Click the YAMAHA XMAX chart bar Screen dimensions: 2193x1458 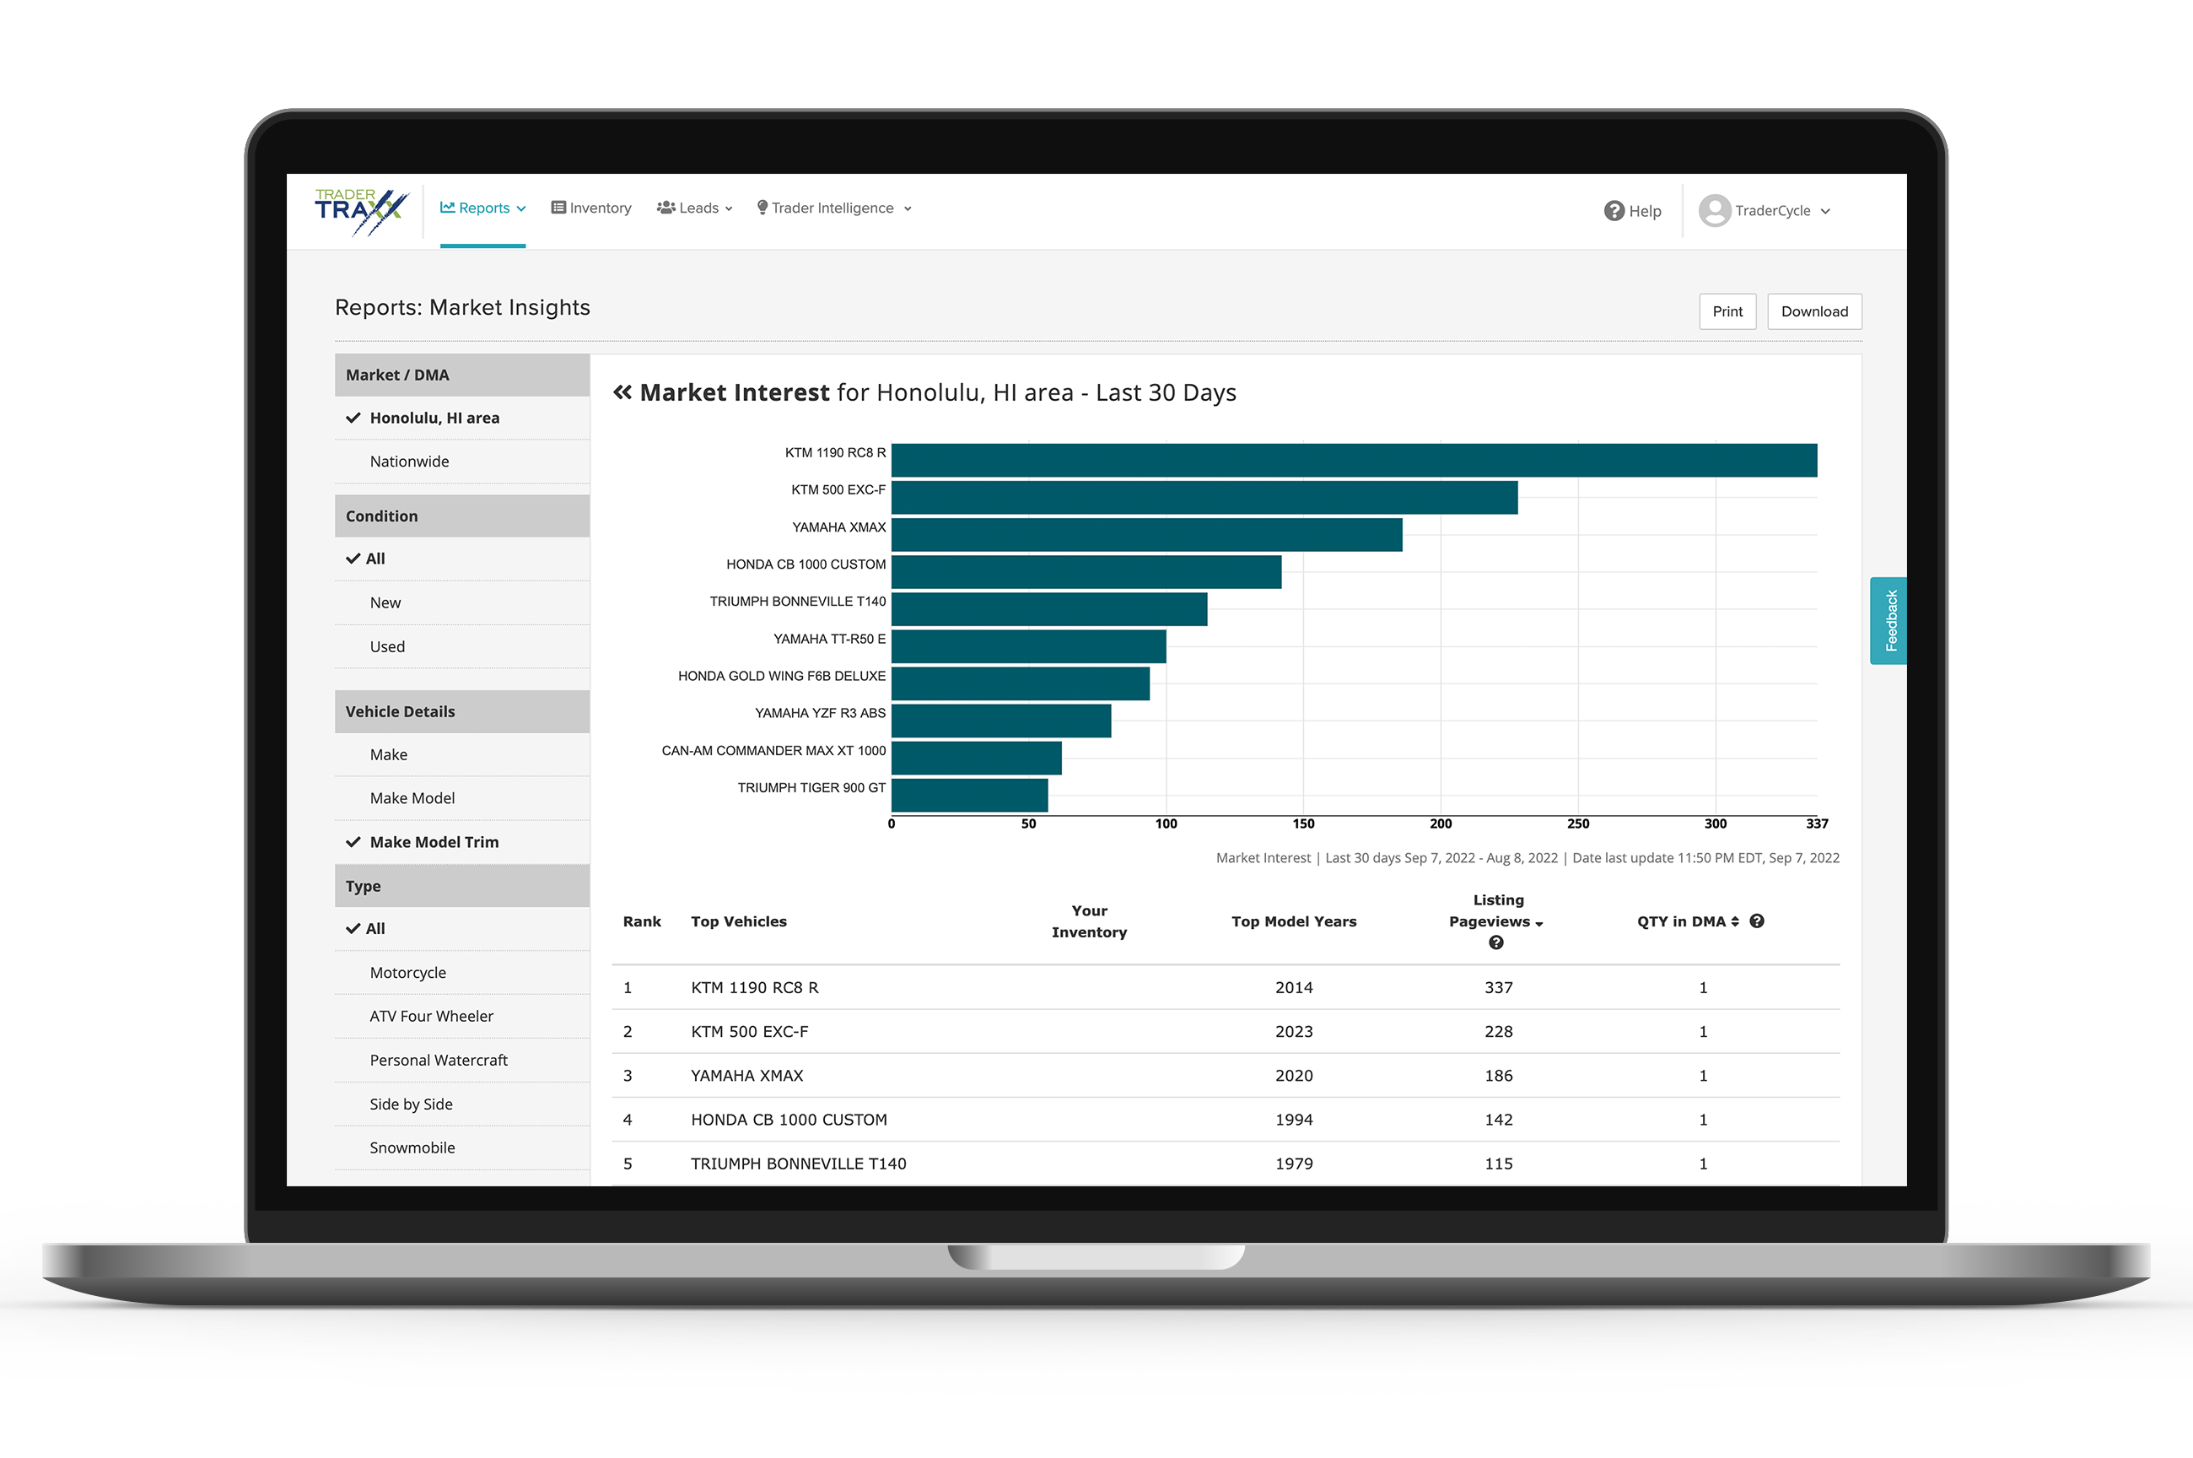tap(1146, 535)
